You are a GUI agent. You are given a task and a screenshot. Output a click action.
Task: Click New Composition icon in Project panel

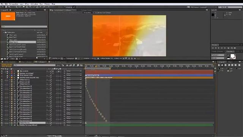8,59
